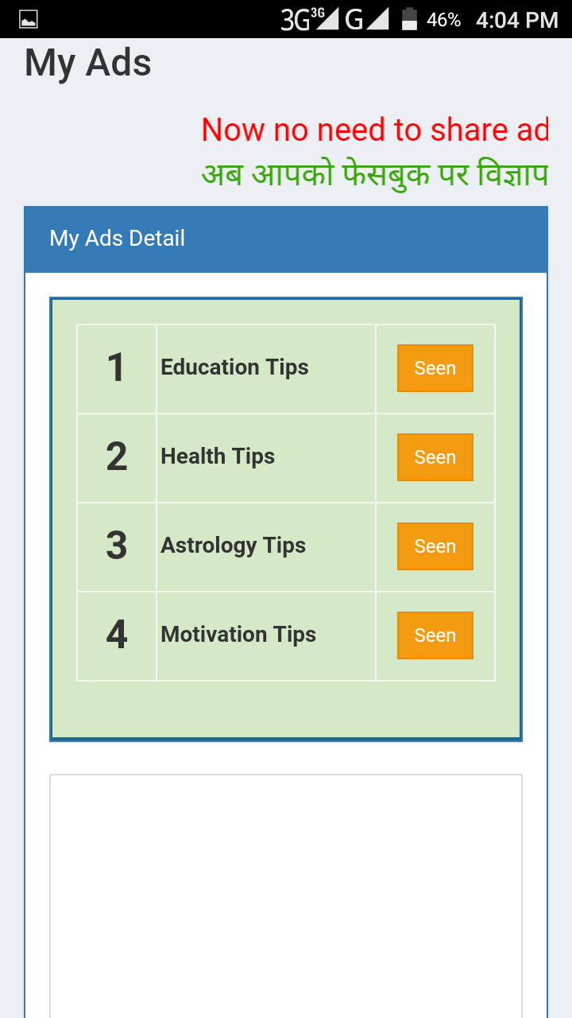Click the row number 1 cell
This screenshot has width=572, height=1018.
[x=117, y=368]
